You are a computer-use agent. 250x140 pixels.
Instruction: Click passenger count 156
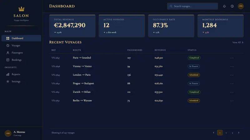[129, 75]
